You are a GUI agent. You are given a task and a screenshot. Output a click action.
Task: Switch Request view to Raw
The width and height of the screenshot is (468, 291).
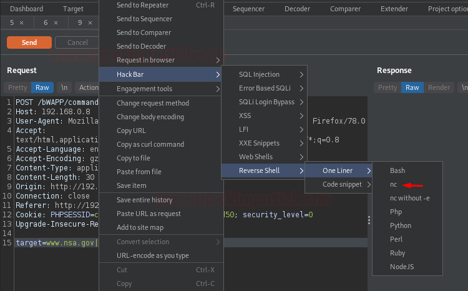coord(42,87)
